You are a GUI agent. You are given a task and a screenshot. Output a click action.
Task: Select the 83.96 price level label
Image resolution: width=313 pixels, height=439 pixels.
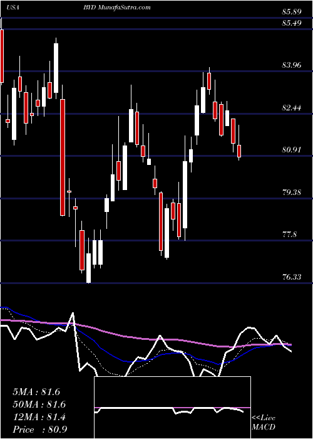[292, 65]
